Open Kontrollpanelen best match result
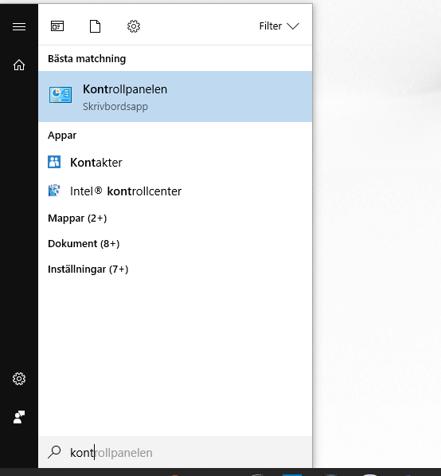The image size is (441, 476). pyautogui.click(x=175, y=96)
